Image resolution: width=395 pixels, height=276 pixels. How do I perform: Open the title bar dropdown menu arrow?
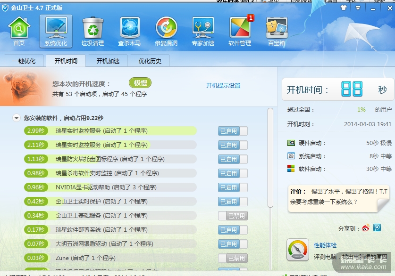tap(358, 8)
